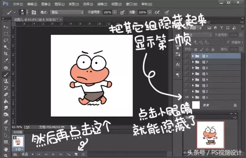Click the zoom percentage field 63.76%

[17, 127]
